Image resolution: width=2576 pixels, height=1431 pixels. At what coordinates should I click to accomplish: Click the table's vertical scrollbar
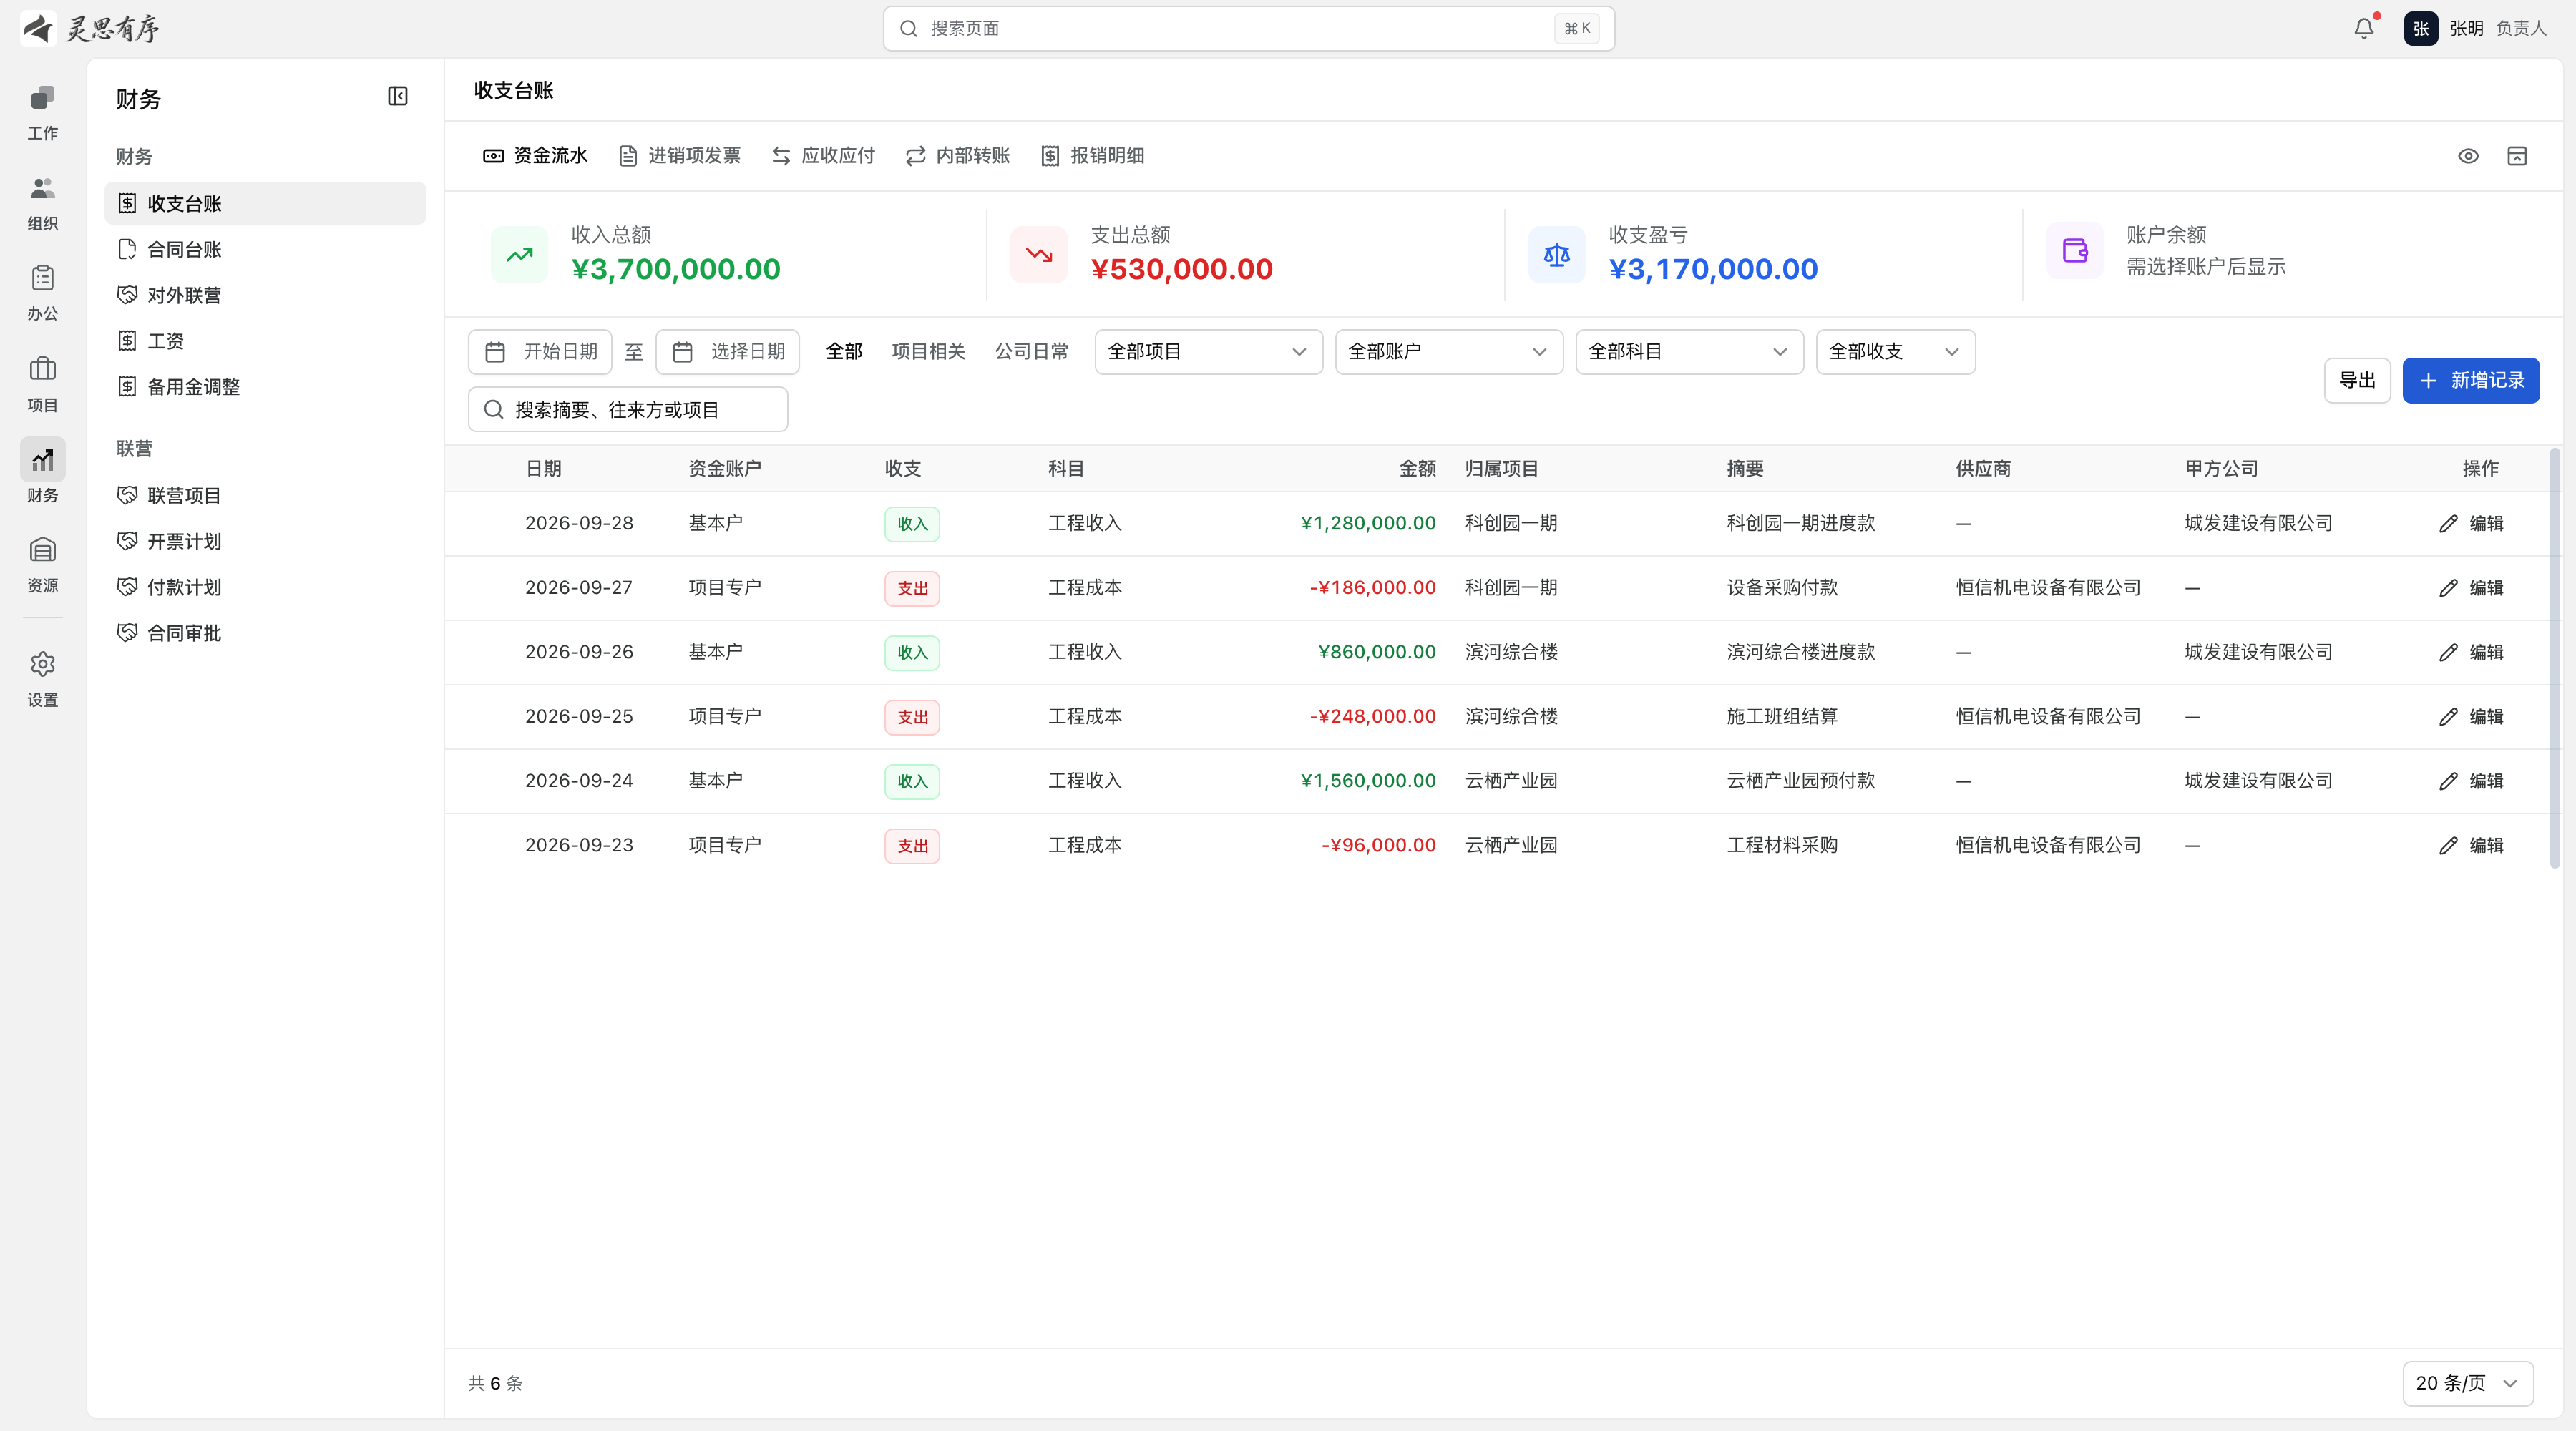2555,660
